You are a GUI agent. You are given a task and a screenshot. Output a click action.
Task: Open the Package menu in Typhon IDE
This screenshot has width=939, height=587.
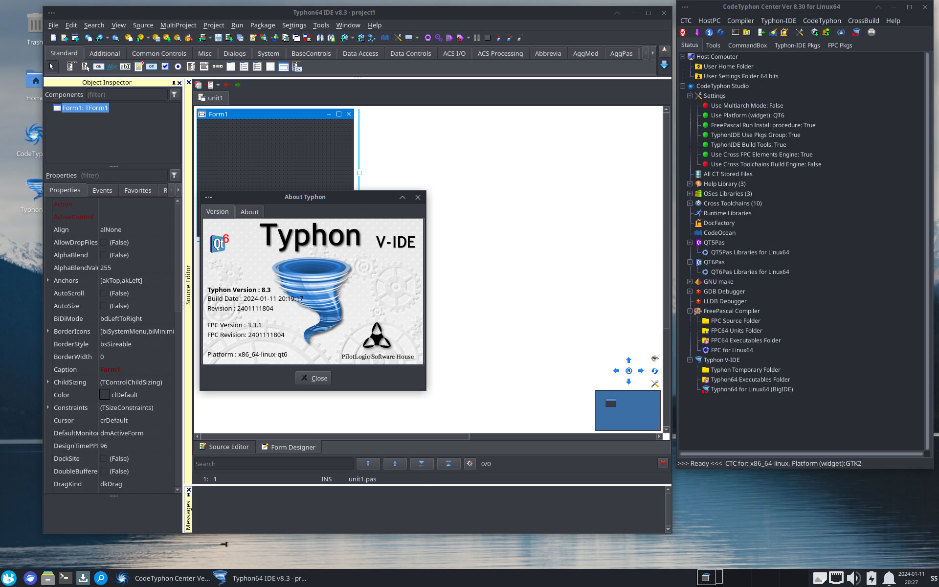263,25
